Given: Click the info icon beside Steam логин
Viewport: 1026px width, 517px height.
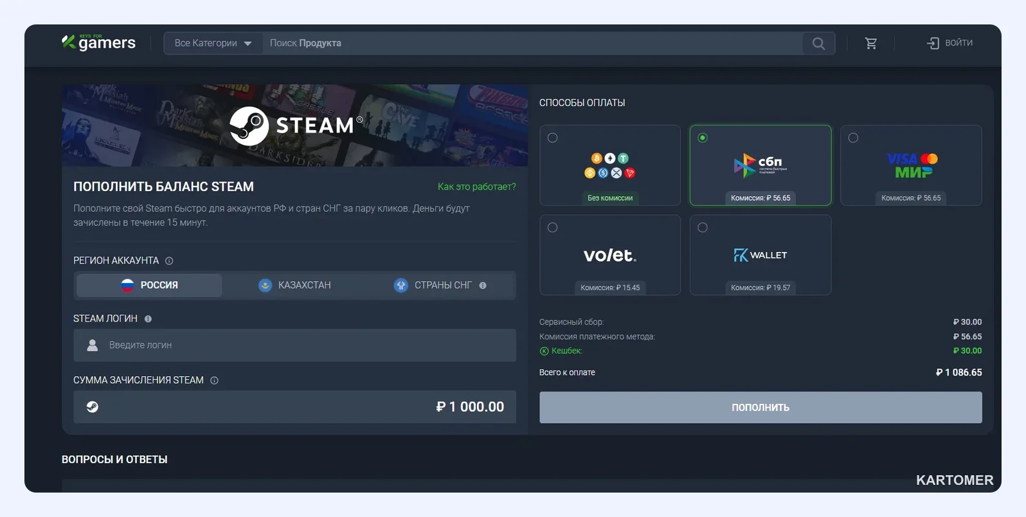Looking at the screenshot, I should 148,319.
